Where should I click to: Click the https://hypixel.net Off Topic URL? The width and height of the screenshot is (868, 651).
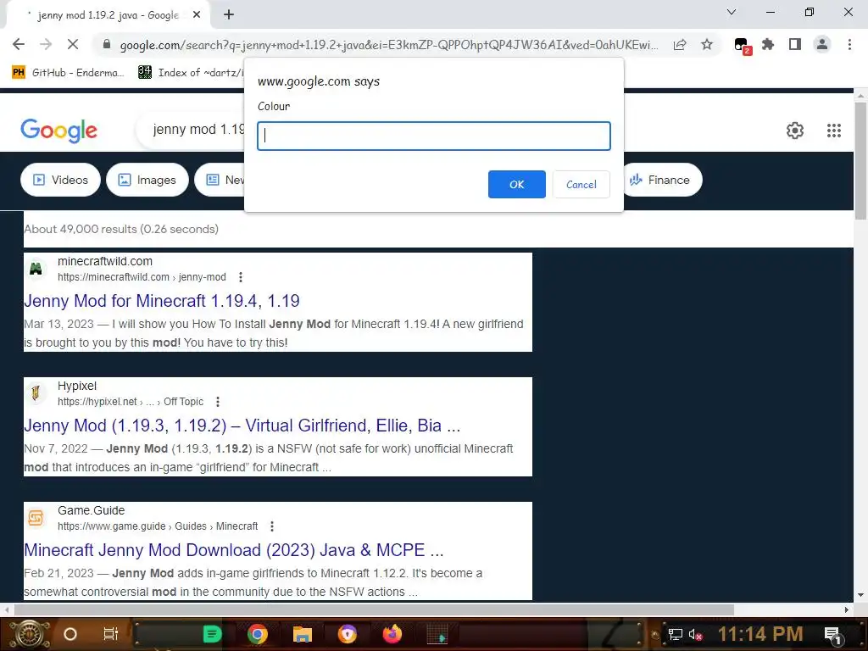point(131,401)
